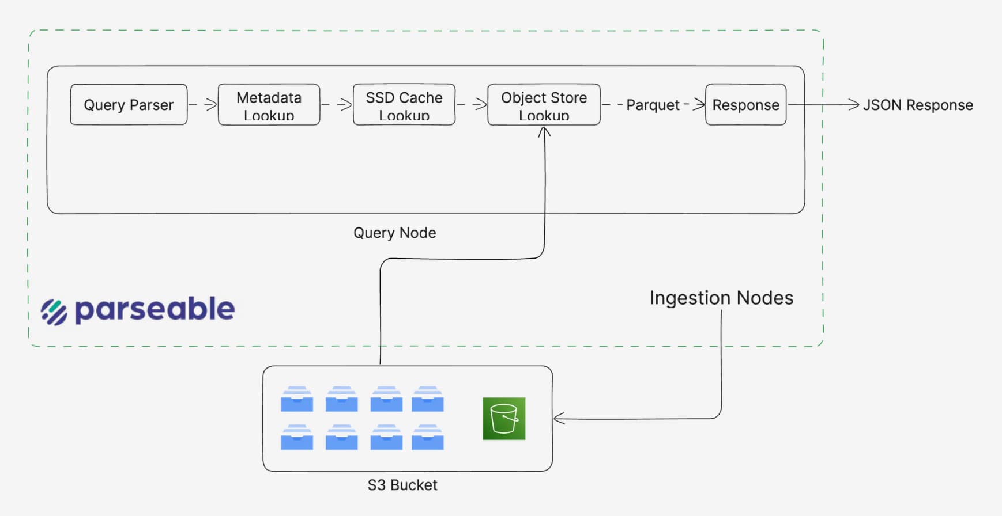1002x516 pixels.
Task: Click the green S3 bucket icon
Action: (x=504, y=419)
